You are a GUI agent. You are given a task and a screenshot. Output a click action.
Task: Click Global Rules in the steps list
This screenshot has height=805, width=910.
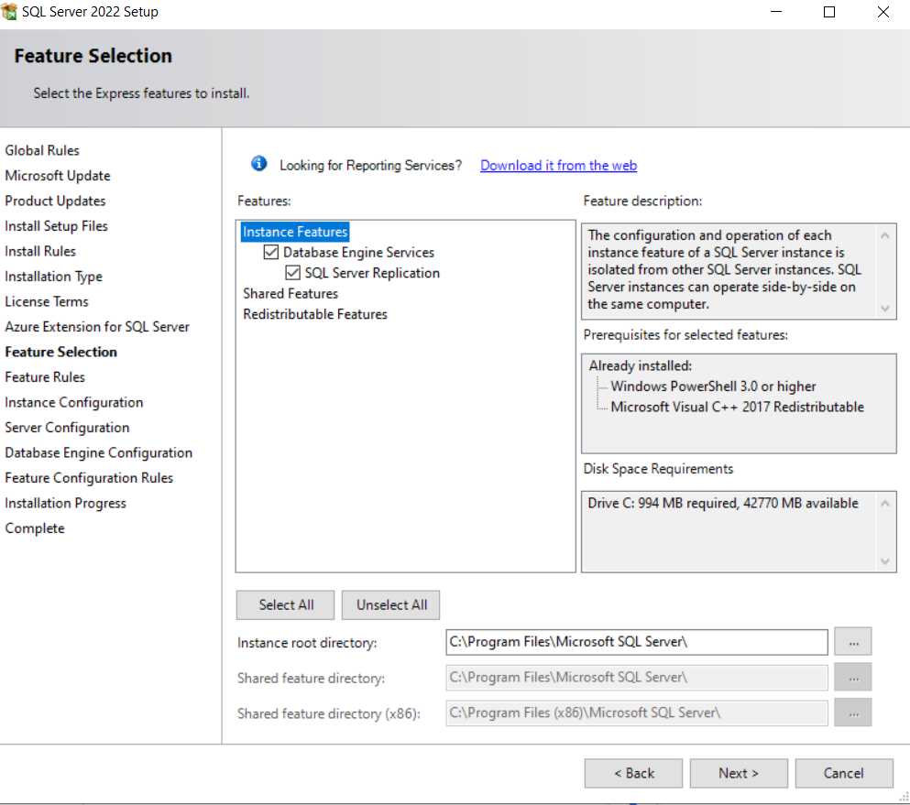(42, 151)
